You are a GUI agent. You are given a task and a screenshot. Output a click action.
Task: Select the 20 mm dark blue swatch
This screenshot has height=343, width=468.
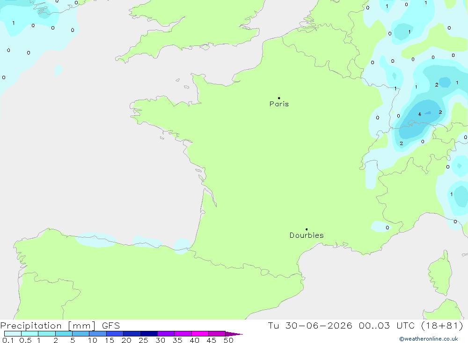[x=132, y=334]
